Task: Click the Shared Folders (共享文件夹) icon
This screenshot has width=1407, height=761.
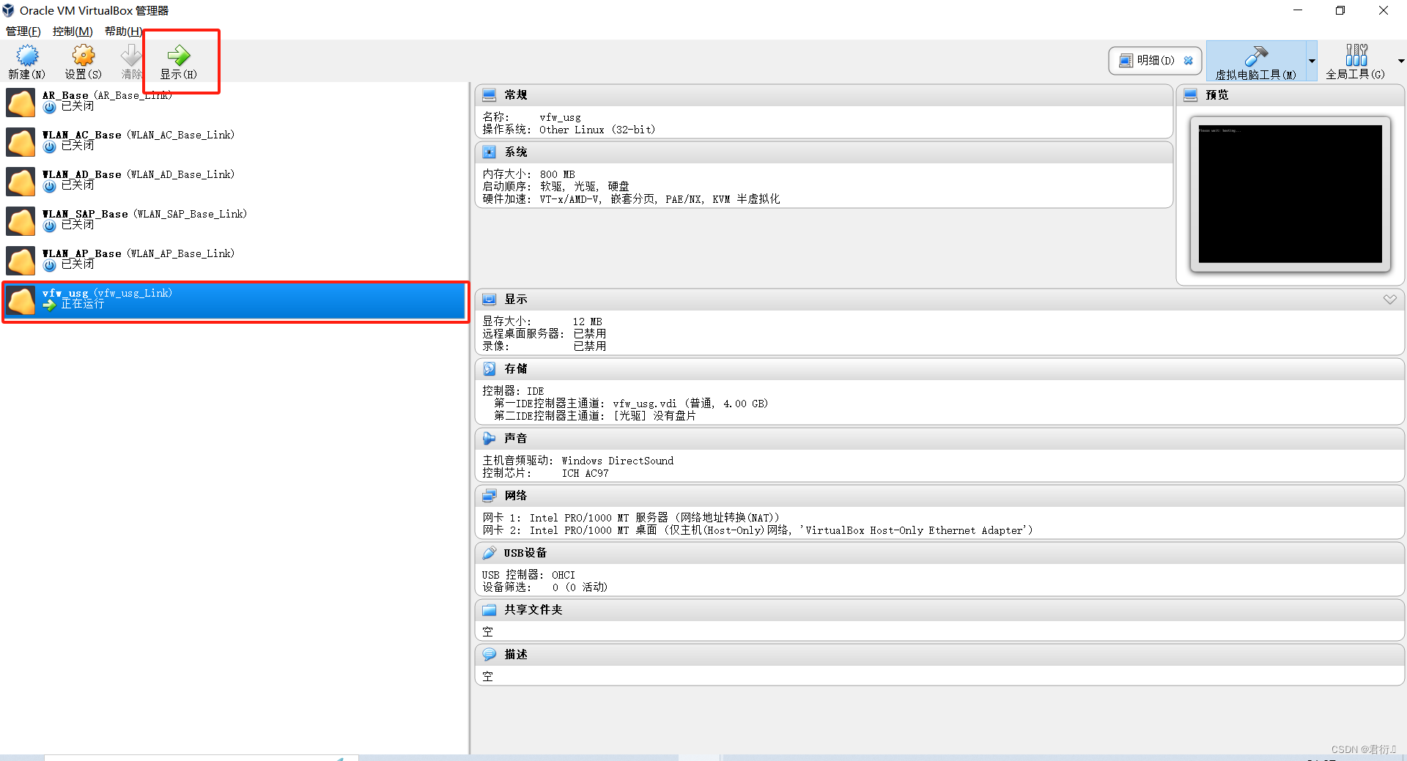Action: pos(490,610)
